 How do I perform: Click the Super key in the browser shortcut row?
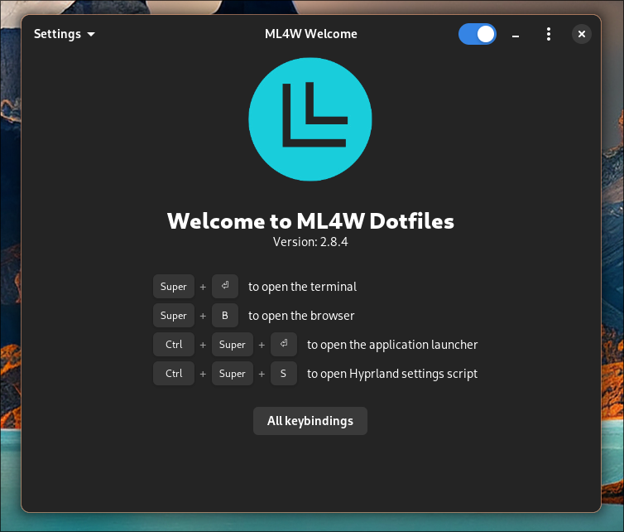coord(174,316)
